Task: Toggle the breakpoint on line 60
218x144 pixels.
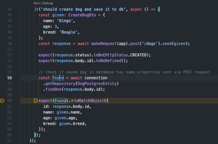Action: (2, 101)
